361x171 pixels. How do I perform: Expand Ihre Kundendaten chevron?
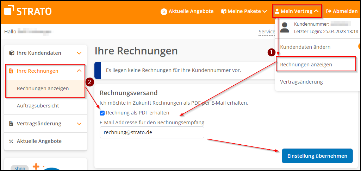coord(79,53)
